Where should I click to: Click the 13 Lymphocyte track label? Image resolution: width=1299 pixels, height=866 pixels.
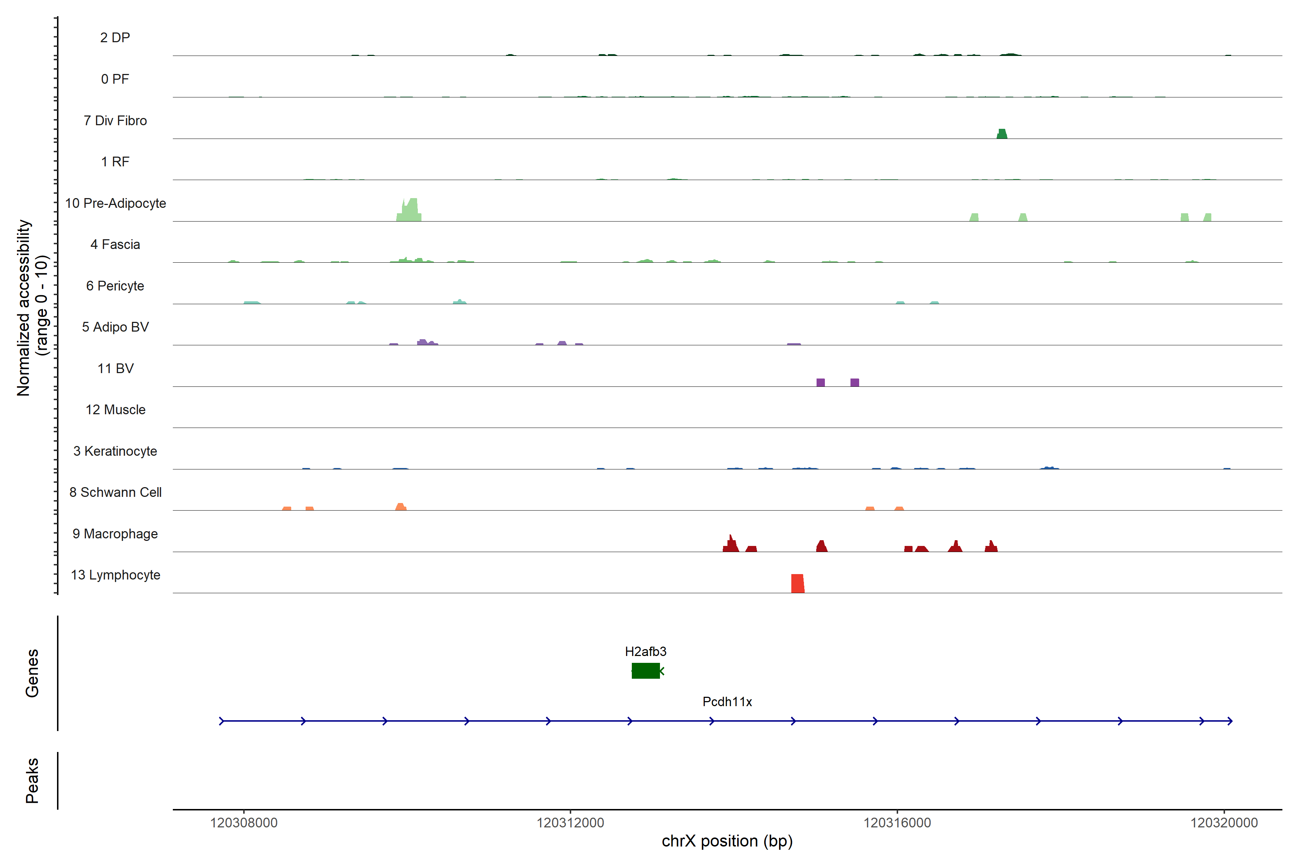115,575
